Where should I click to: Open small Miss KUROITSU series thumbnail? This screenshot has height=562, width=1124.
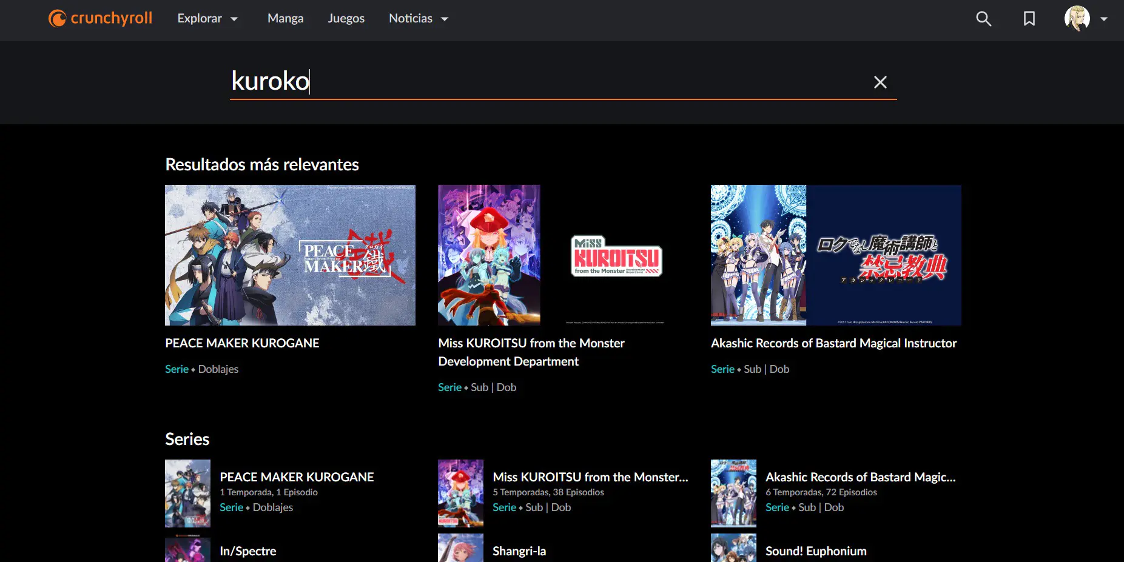460,493
